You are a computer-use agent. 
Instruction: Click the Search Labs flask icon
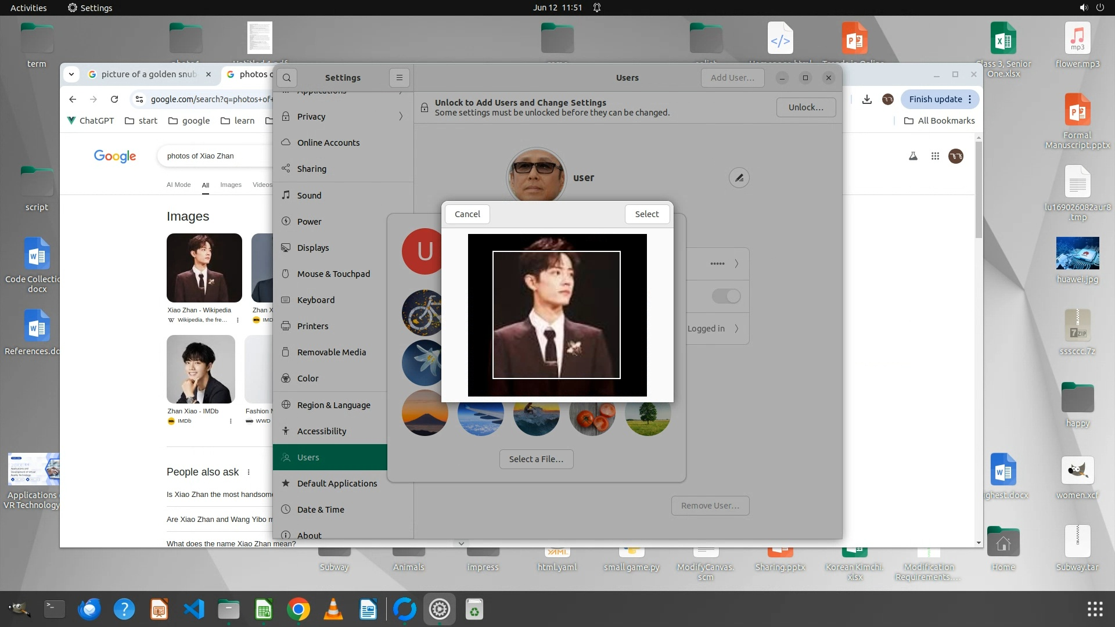(x=913, y=156)
